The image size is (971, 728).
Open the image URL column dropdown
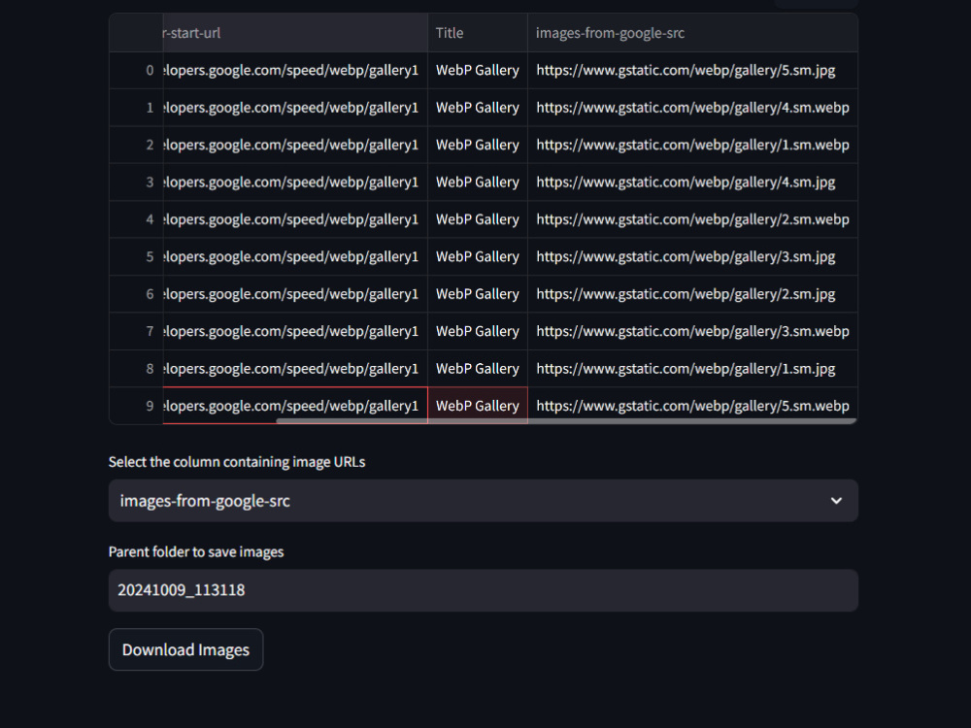[x=483, y=500]
